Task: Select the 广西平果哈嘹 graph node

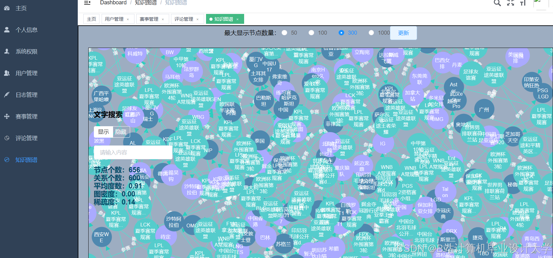Action: coord(102,96)
